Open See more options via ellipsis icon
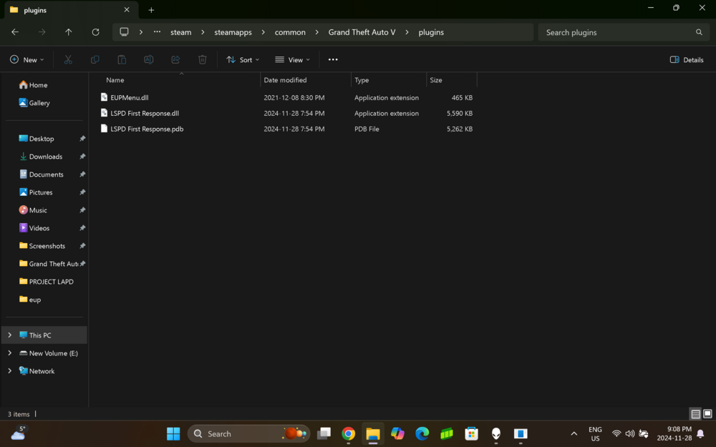 pos(332,59)
